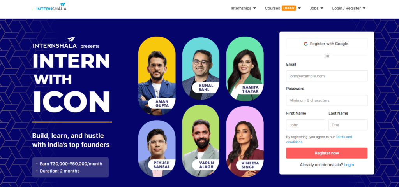
Task: Focus the Password input field
Action: point(327,100)
